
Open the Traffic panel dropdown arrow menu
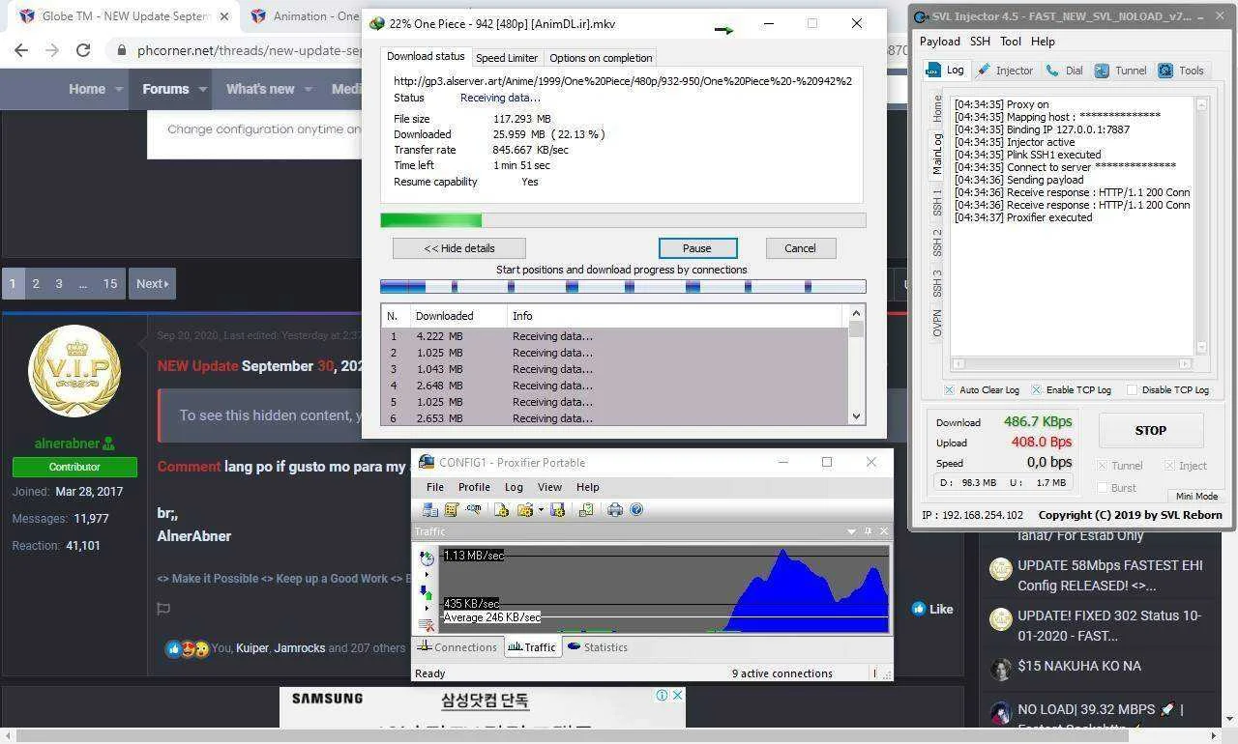(x=851, y=531)
